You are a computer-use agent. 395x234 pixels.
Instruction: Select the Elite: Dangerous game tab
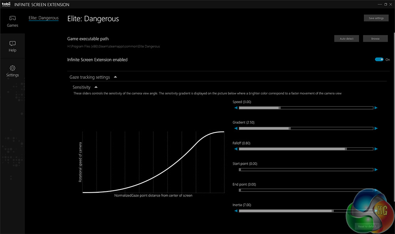43,18
